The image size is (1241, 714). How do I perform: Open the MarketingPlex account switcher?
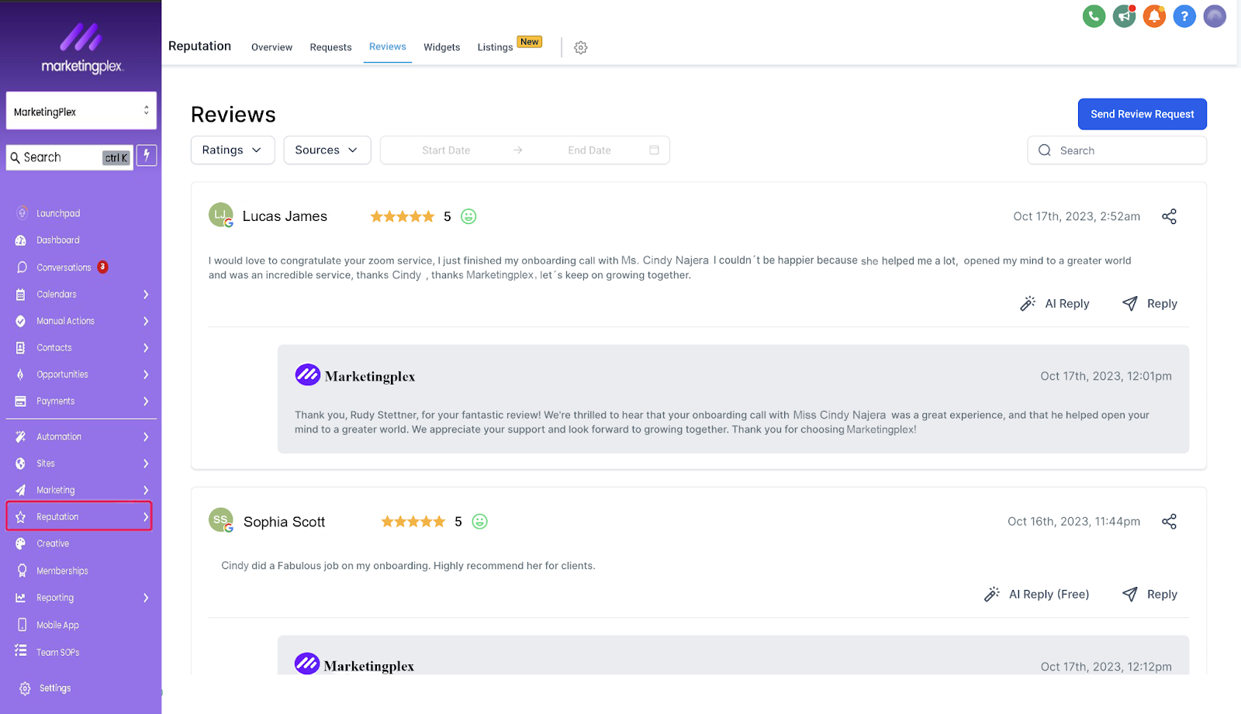point(81,111)
